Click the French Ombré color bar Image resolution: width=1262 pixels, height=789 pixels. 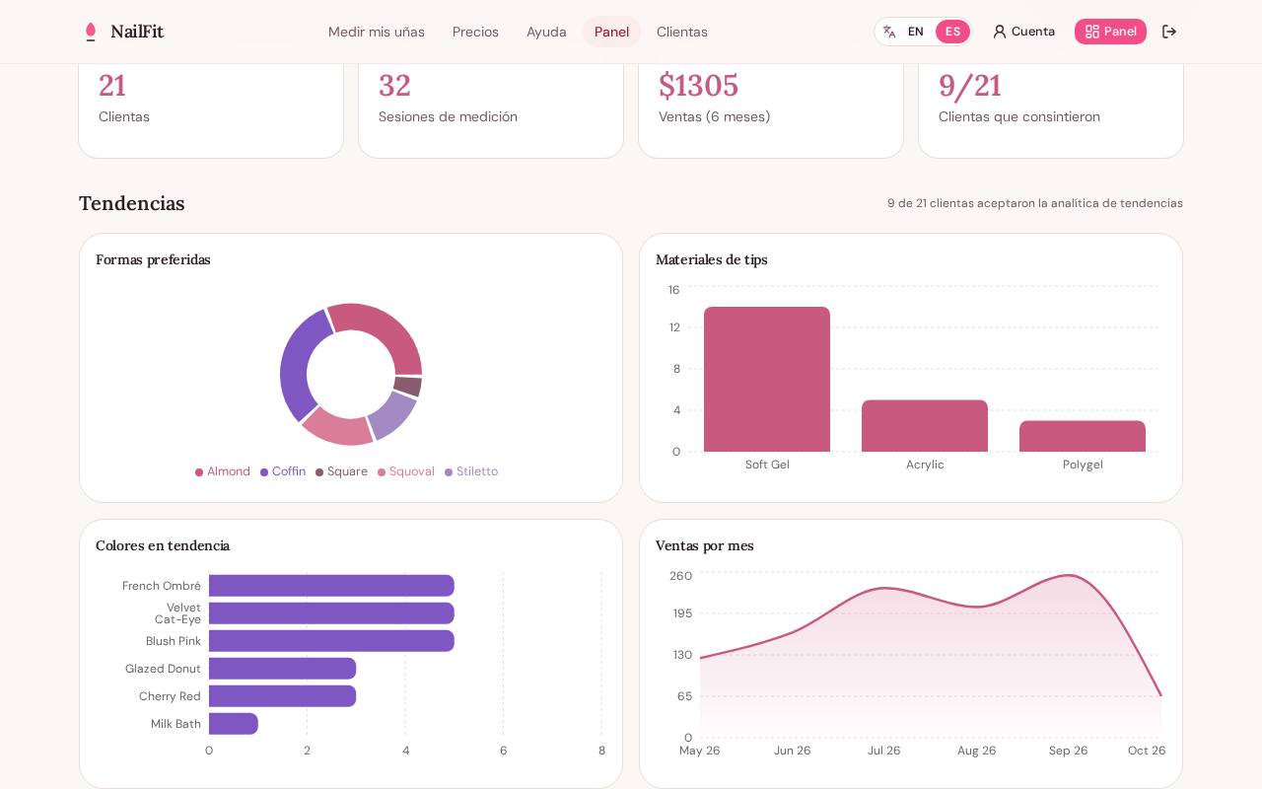point(331,586)
